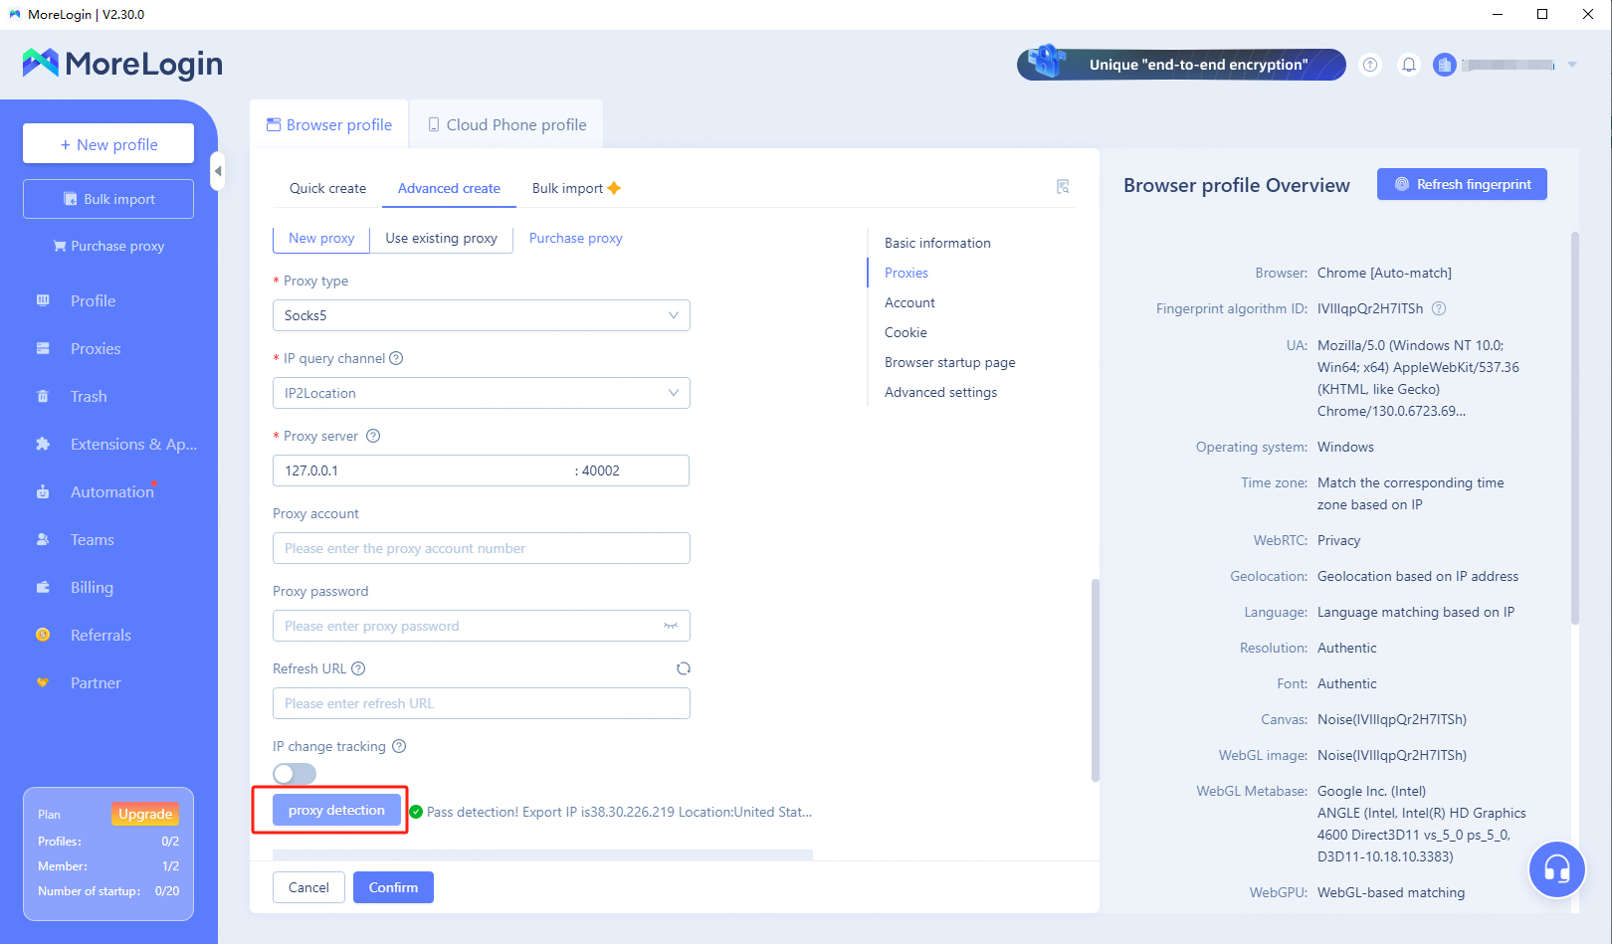The width and height of the screenshot is (1612, 944).
Task: Click the Confirm button
Action: click(x=393, y=887)
